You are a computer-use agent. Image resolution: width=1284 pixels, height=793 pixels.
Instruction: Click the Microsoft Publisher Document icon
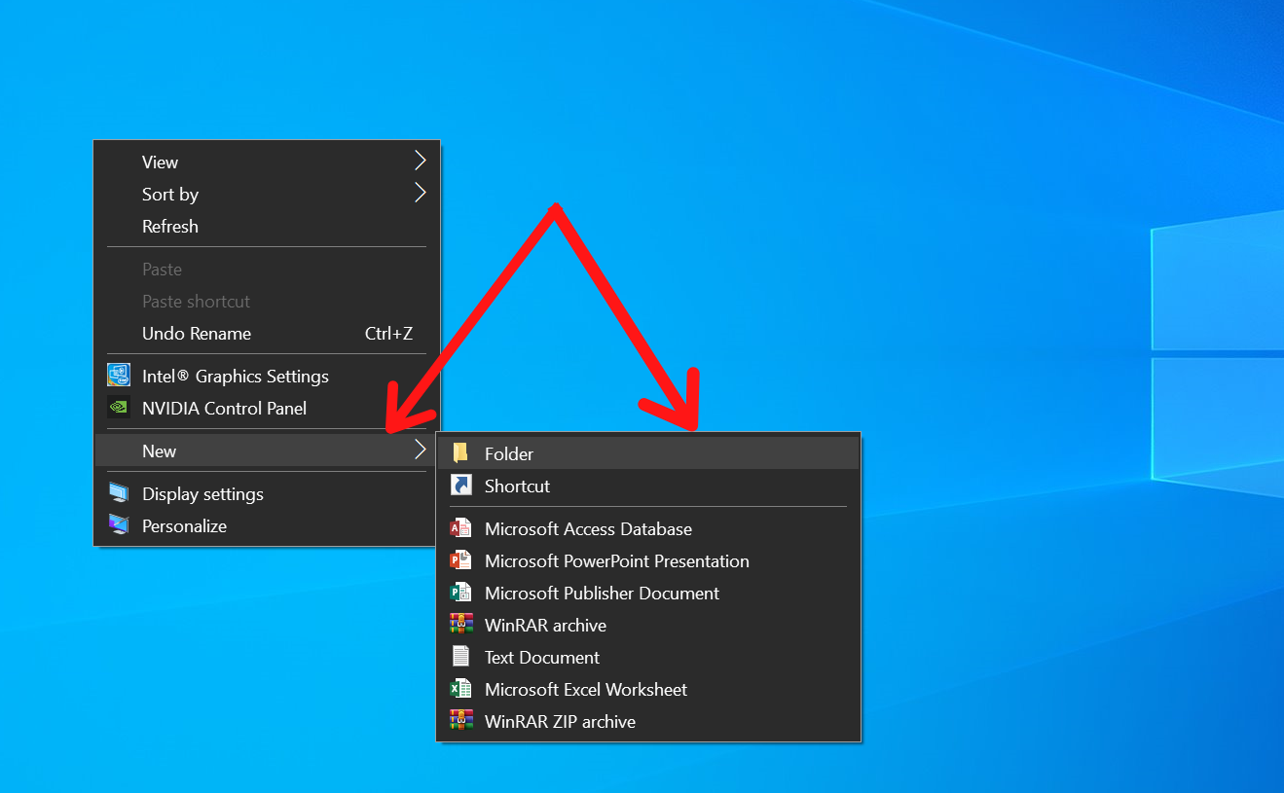point(460,592)
